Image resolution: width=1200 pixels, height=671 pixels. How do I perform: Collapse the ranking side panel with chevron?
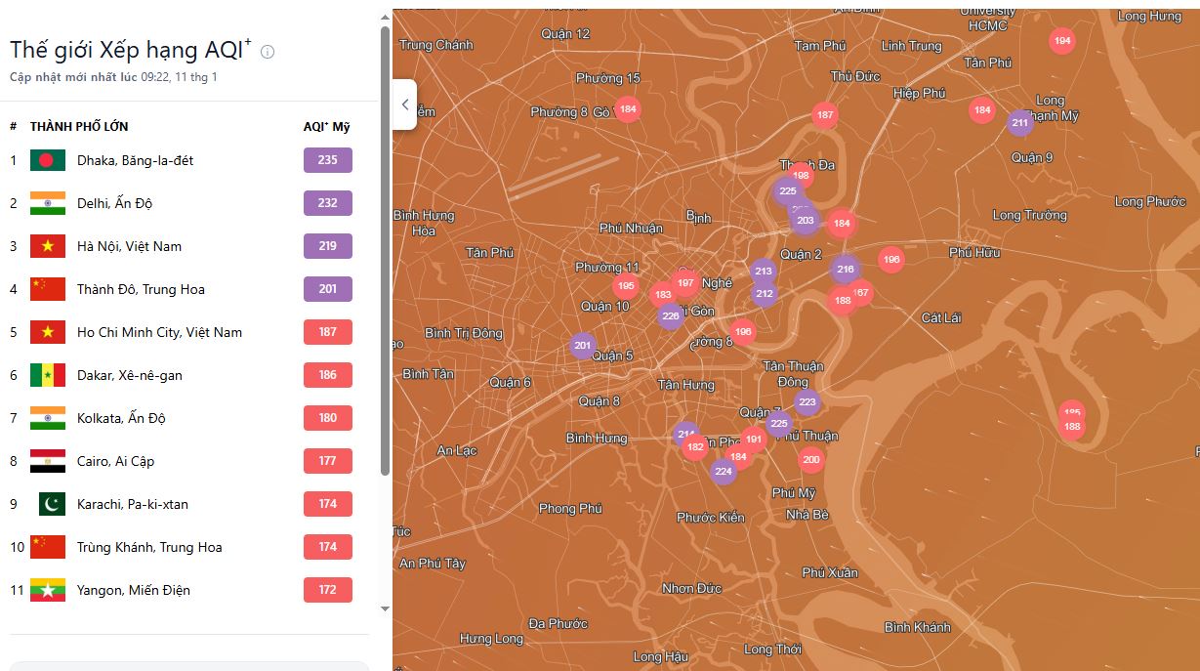click(x=405, y=105)
